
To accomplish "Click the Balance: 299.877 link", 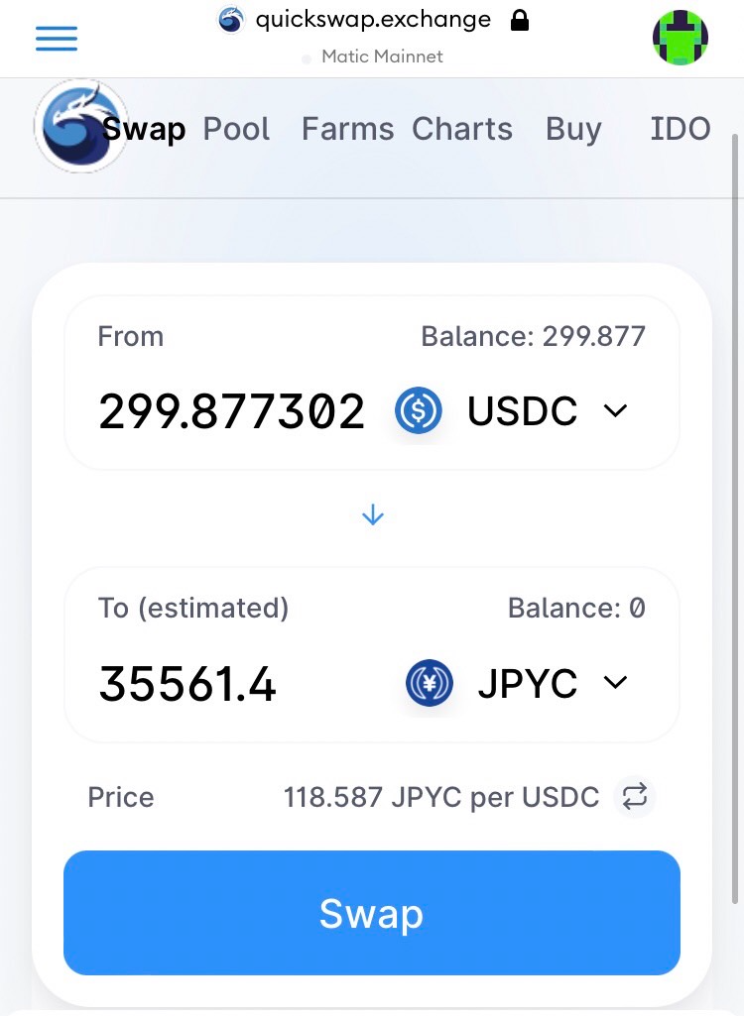I will point(533,336).
